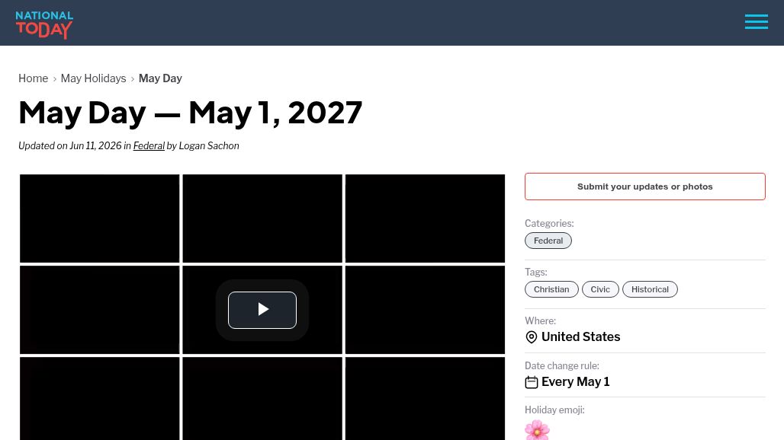Select the Christian tag
The image size is (784, 440).
(x=551, y=289)
